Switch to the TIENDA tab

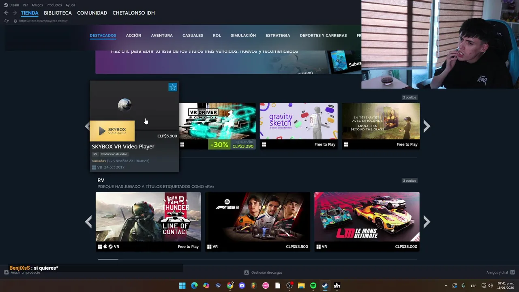tap(30, 13)
